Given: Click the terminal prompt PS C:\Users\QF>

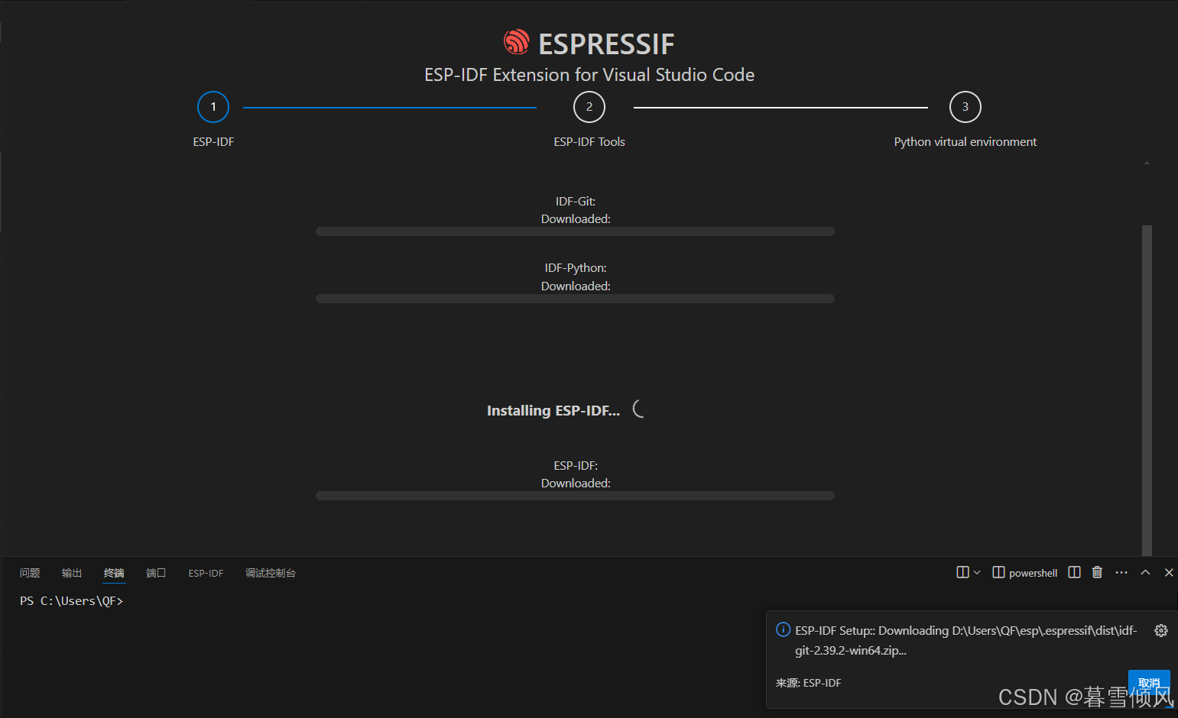Looking at the screenshot, I should 71,601.
